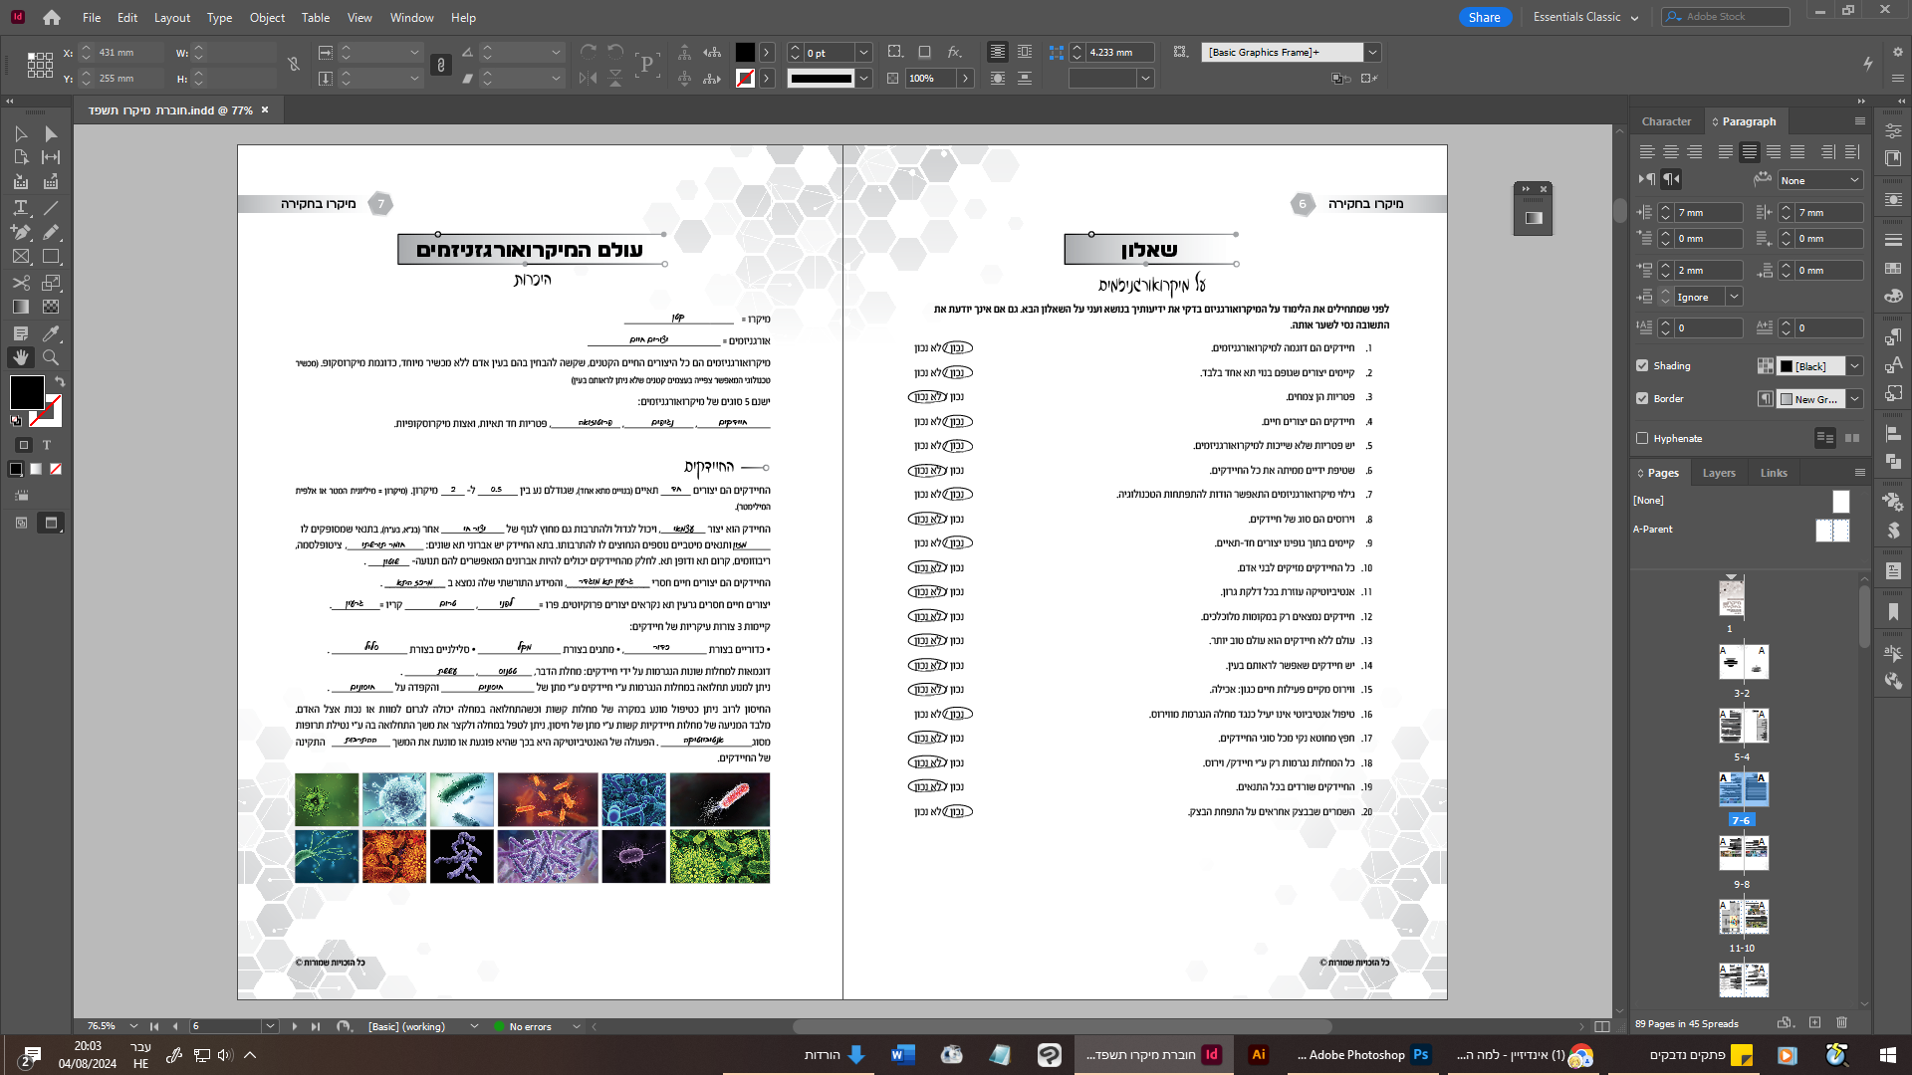
Task: Select the Rectangle Frame tool
Action: 20,257
